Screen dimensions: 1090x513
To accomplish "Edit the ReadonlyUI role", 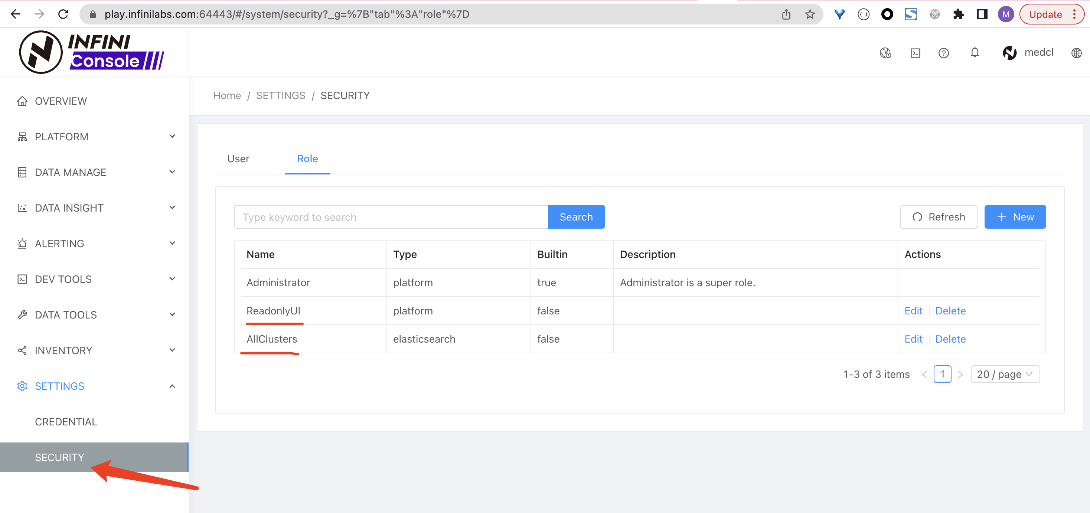I will [x=914, y=310].
